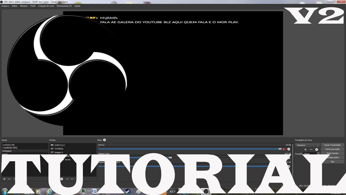346x195 pixels.
Task: Open the Perfil menu
Action: click(x=33, y=6)
